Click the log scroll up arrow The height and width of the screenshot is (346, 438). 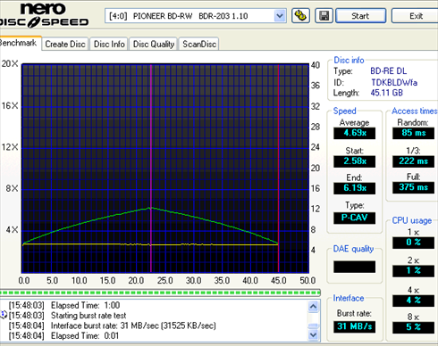click(x=313, y=306)
